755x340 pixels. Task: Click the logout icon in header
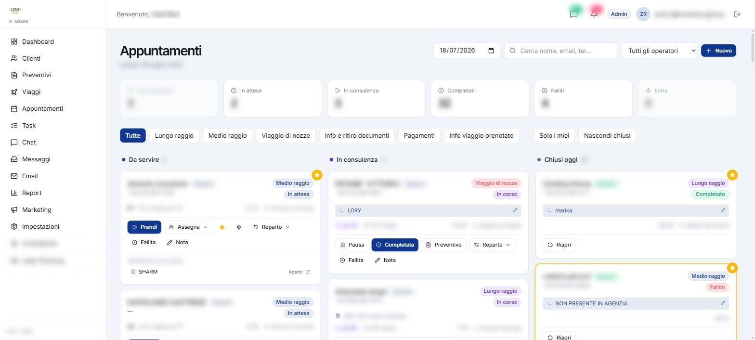pos(737,14)
